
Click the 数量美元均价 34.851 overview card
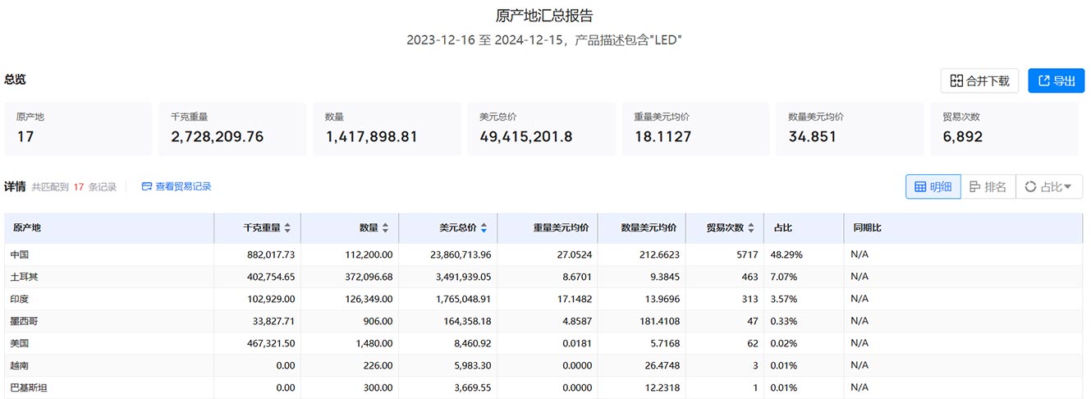point(850,129)
